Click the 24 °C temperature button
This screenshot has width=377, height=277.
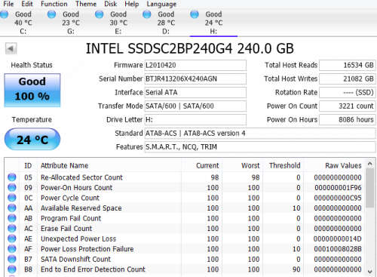point(32,139)
